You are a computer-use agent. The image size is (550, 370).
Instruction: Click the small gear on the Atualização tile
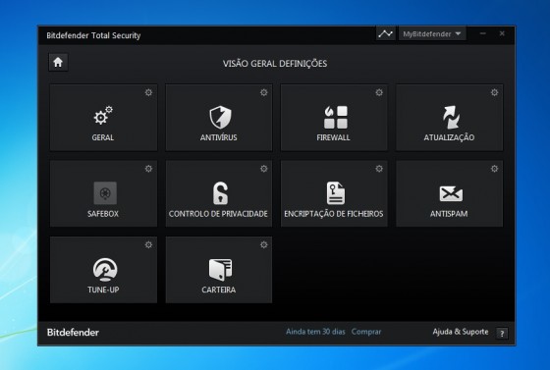click(495, 92)
